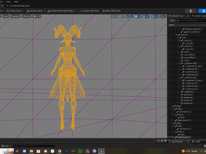Select the viewport Select mode arrow icon

(113, 16)
